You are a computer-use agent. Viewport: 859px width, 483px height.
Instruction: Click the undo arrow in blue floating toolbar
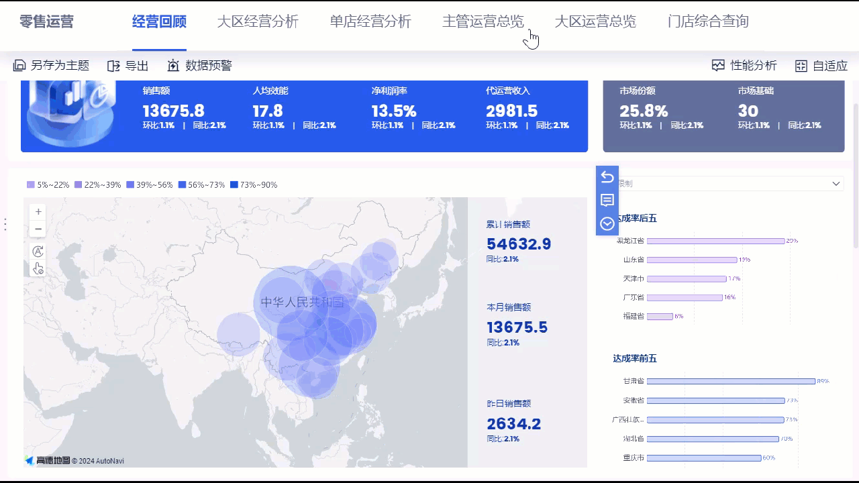[x=607, y=176]
